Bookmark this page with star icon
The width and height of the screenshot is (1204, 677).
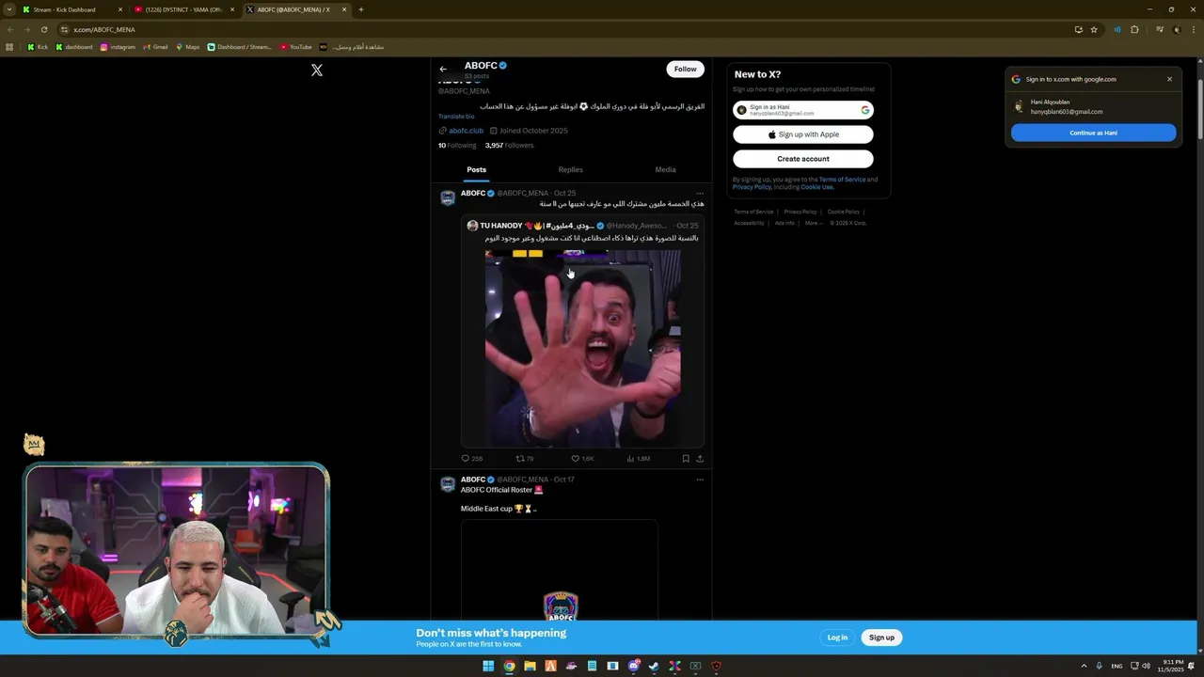coord(1094,29)
